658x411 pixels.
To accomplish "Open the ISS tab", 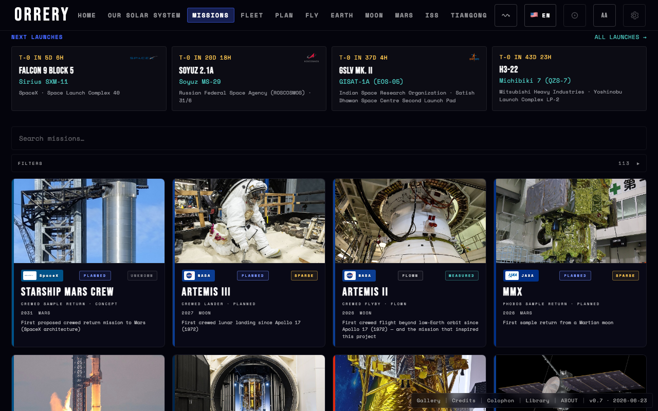I will [432, 15].
